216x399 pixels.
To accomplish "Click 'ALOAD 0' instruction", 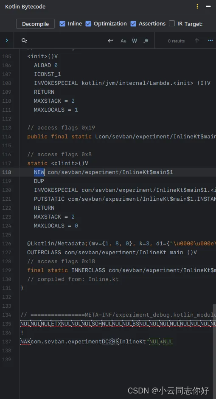I will point(46,65).
